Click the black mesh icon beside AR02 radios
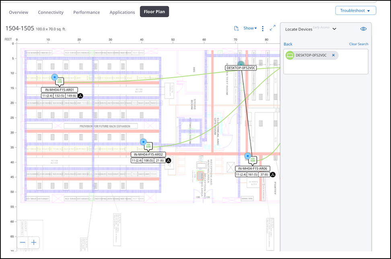391x259 pixels. 169,160
